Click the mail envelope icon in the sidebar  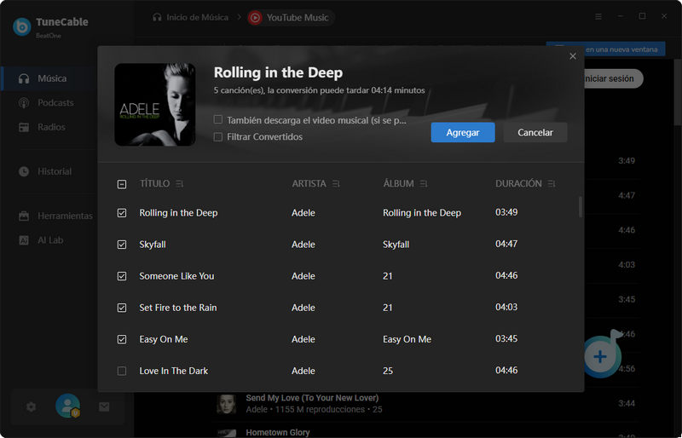[104, 407]
